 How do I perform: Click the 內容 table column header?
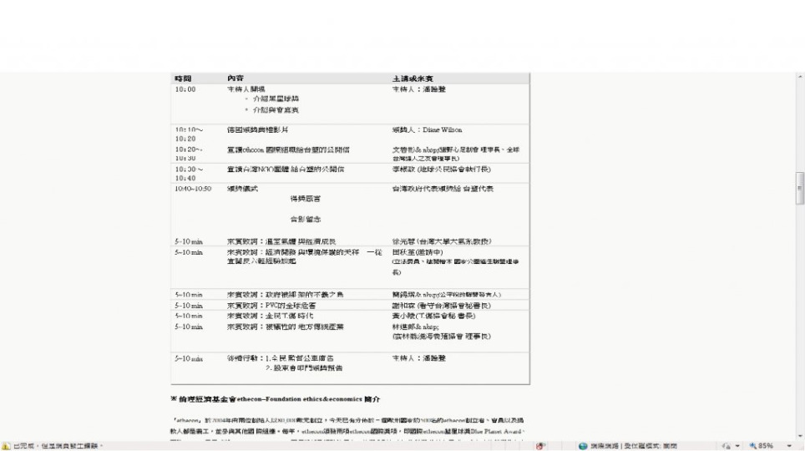click(235, 78)
